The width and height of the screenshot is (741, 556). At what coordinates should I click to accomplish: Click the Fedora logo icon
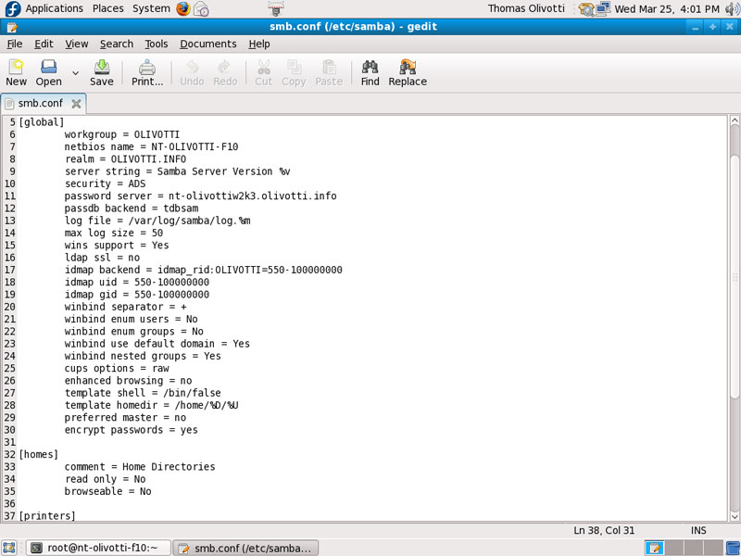click(12, 8)
